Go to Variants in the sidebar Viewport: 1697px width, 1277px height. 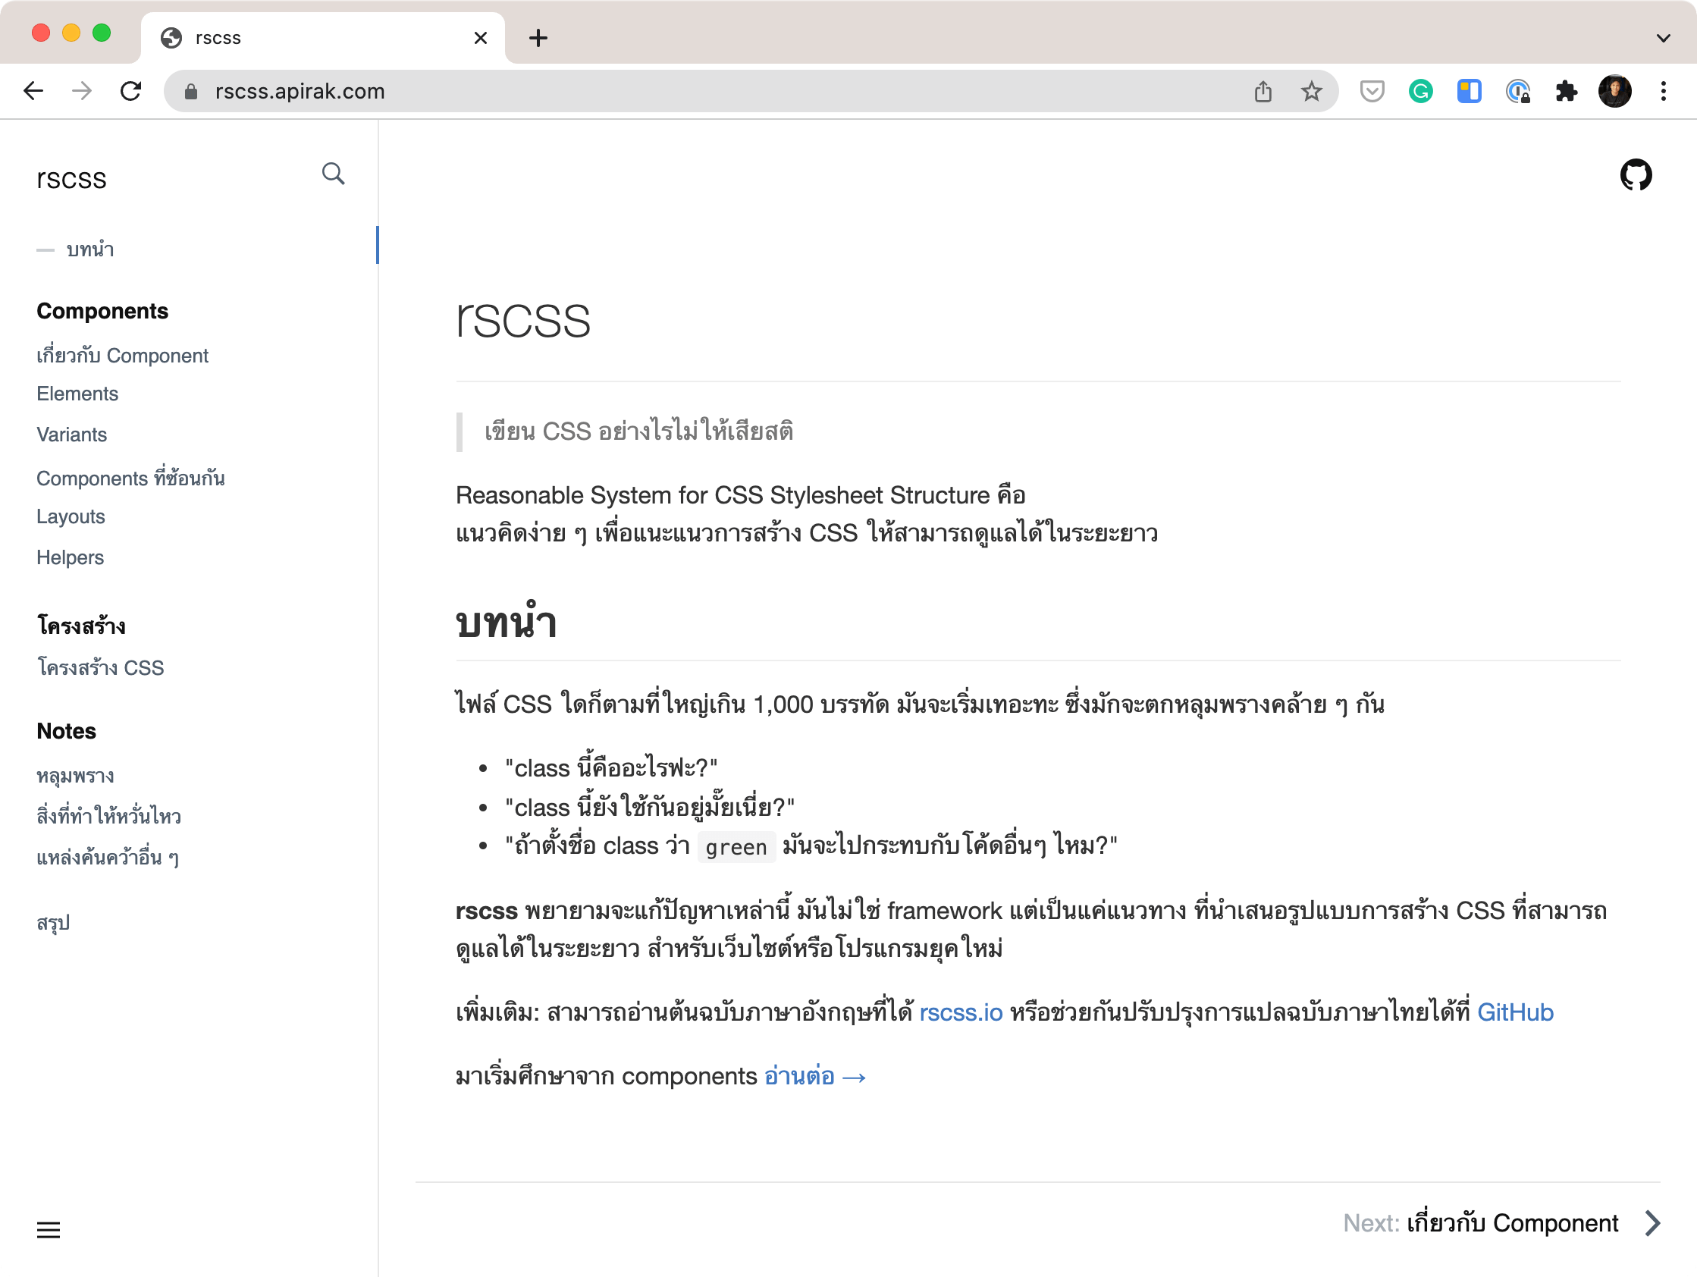tap(71, 435)
